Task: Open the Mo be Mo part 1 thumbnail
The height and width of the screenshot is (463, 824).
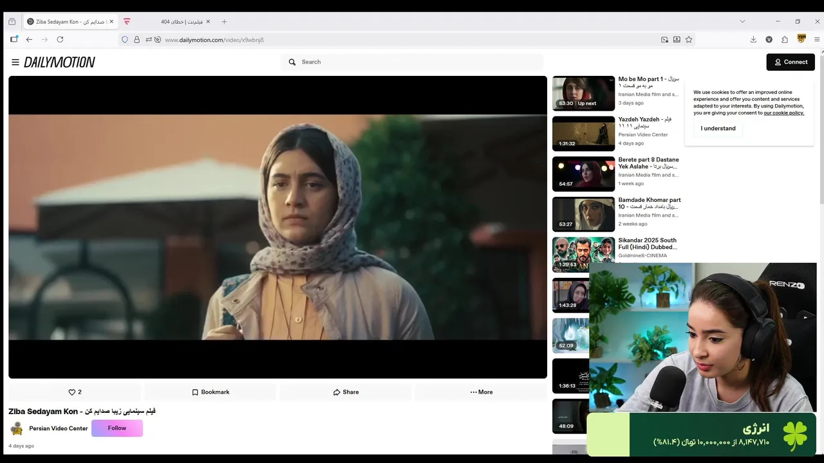Action: (x=583, y=93)
